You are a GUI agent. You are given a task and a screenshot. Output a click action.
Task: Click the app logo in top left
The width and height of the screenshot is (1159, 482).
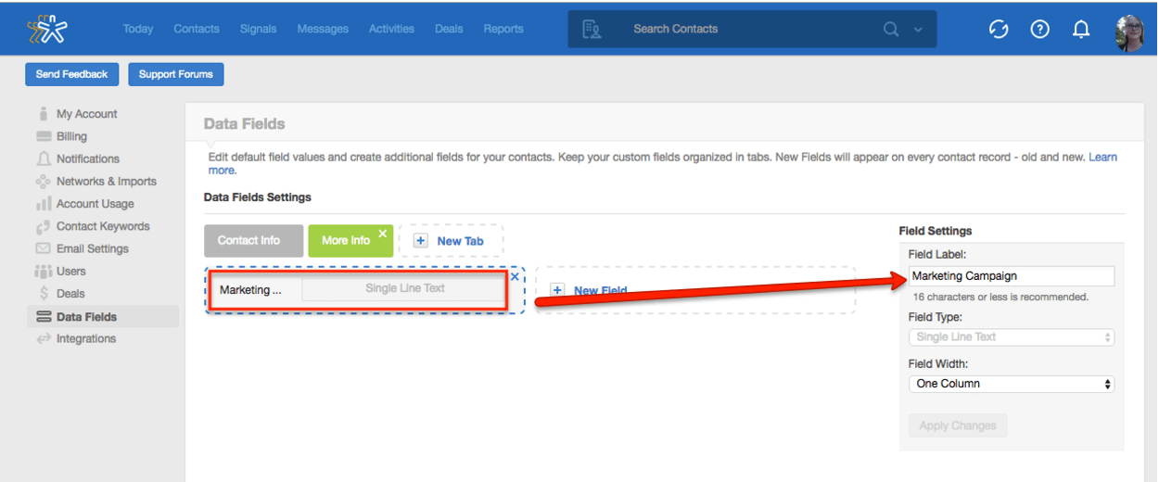[x=46, y=30]
